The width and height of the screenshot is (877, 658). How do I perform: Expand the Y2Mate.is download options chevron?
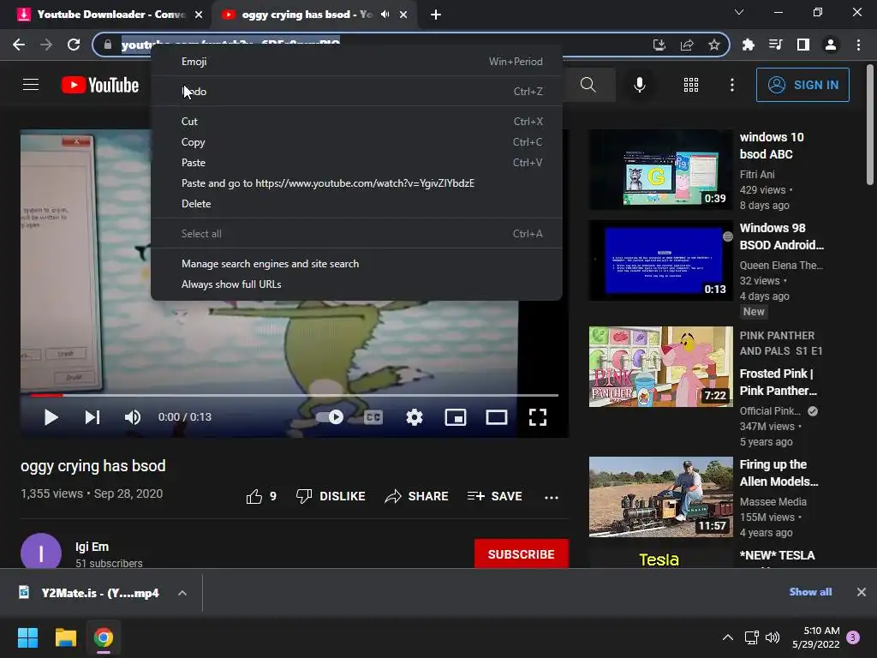(182, 593)
